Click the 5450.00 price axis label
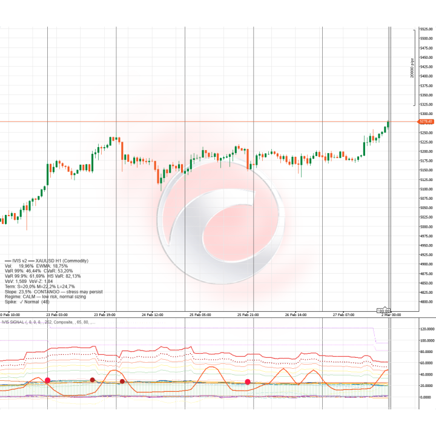Viewport: 436px width, 436px height. click(426, 58)
